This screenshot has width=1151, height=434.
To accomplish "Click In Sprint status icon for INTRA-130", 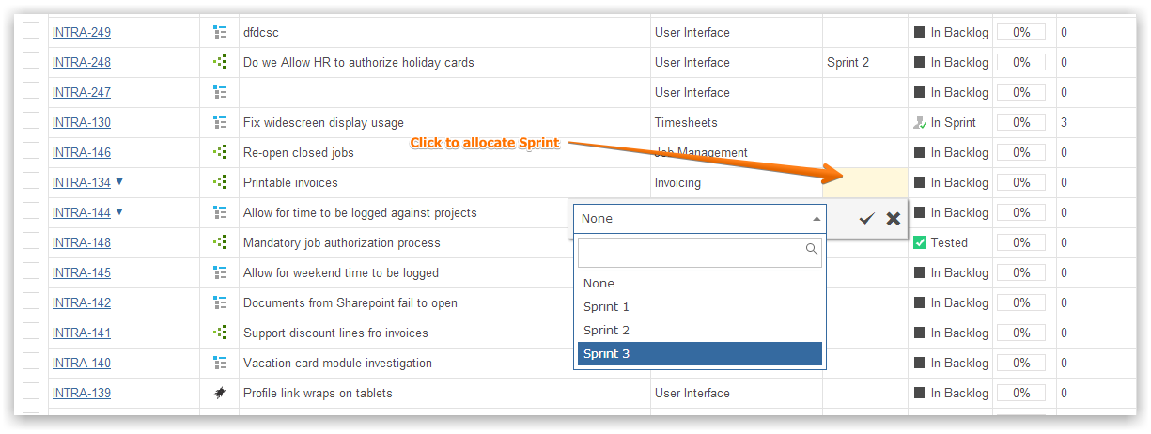I will 920,122.
